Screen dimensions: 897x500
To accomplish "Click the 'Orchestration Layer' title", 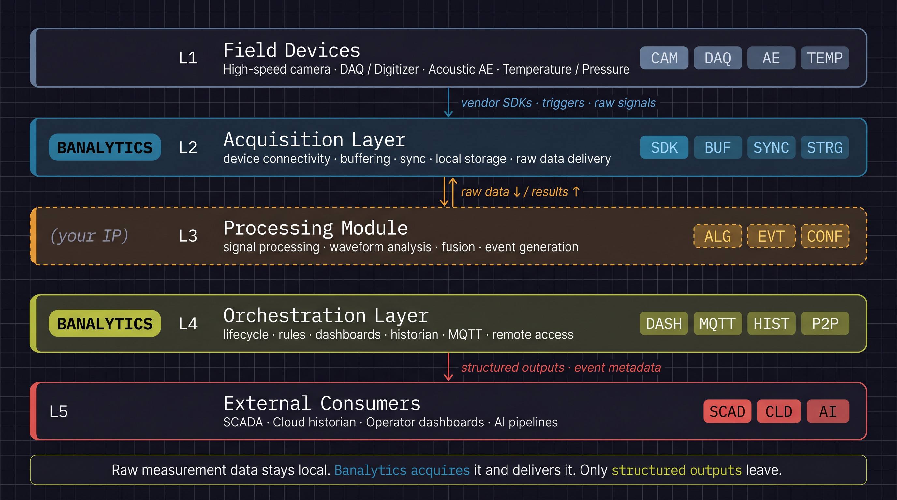I will click(x=326, y=315).
